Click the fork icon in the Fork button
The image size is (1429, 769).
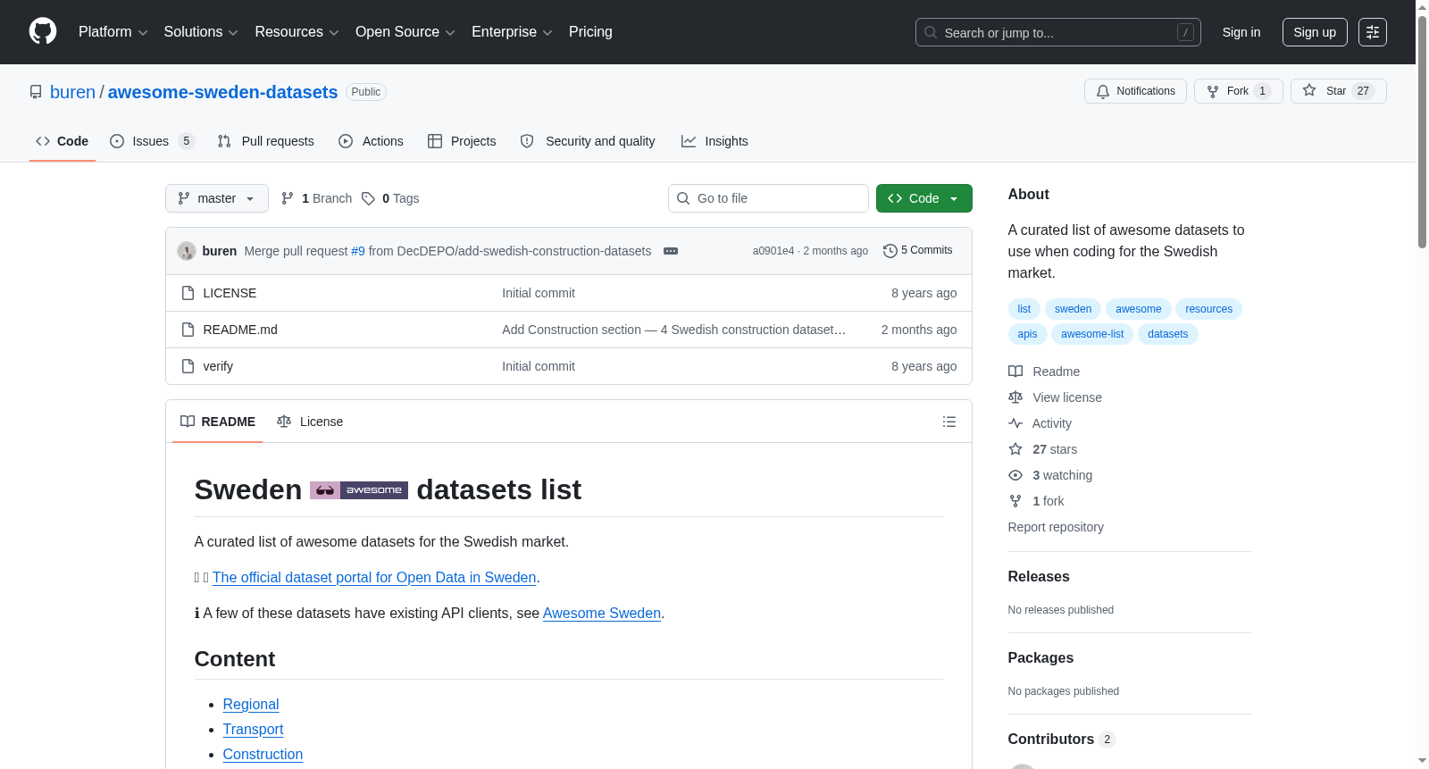(1213, 91)
